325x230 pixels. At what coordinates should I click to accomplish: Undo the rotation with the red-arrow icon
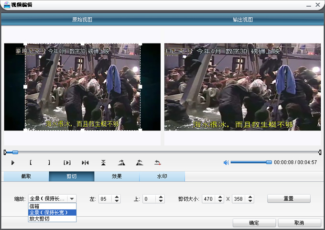pyautogui.click(x=158, y=163)
